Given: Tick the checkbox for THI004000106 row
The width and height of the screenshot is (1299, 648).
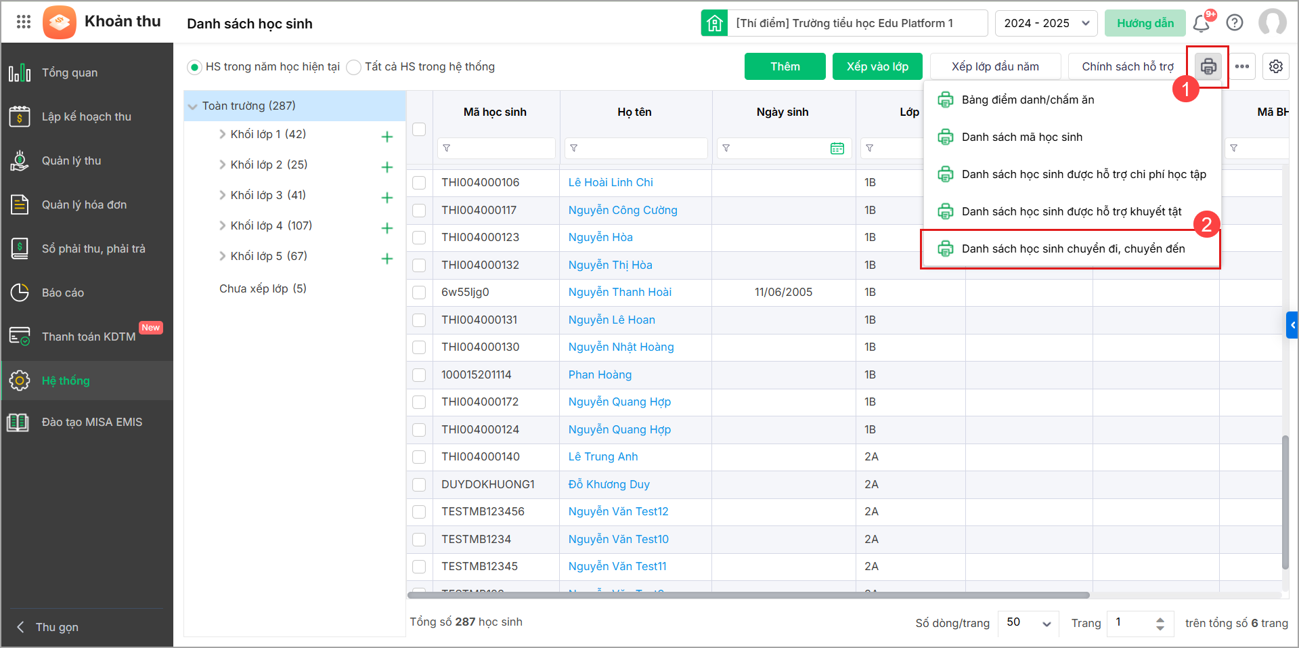Looking at the screenshot, I should point(419,183).
